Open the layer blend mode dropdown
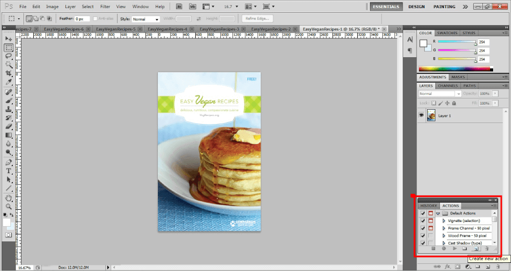Viewport: 511px width, 271px height. (x=440, y=94)
